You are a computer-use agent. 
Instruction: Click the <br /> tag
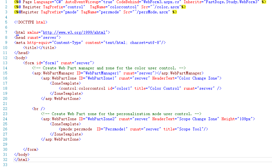click(39, 109)
